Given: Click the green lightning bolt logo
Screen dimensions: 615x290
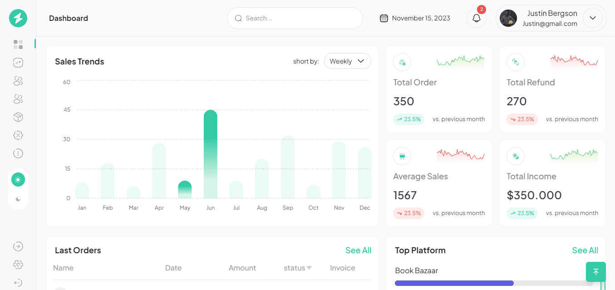Looking at the screenshot, I should [x=18, y=18].
